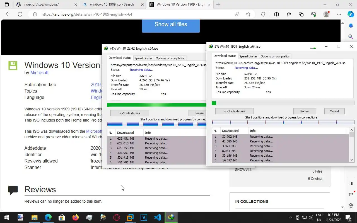
Task: Click the 'Show all files' button
Action: [x=171, y=24]
